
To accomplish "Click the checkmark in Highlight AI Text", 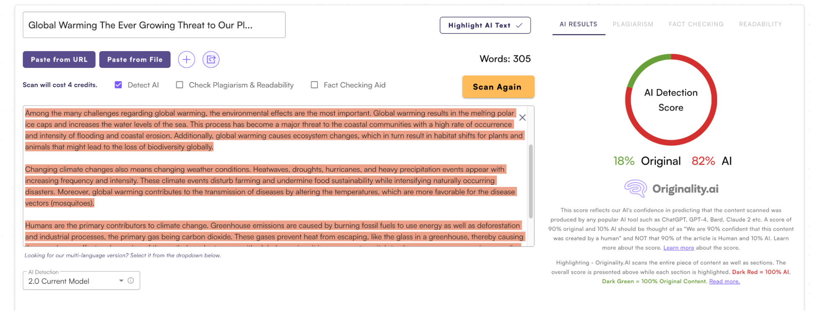I will (x=519, y=25).
